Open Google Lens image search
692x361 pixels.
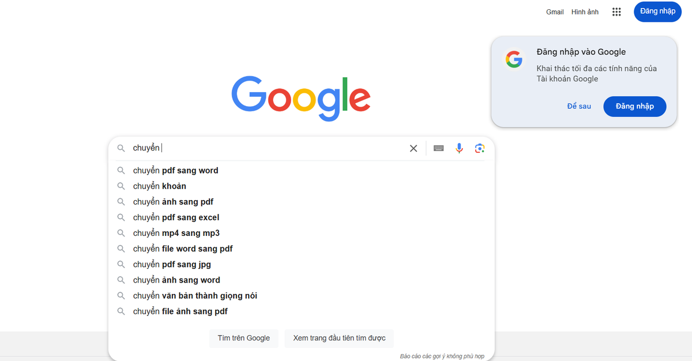click(479, 148)
